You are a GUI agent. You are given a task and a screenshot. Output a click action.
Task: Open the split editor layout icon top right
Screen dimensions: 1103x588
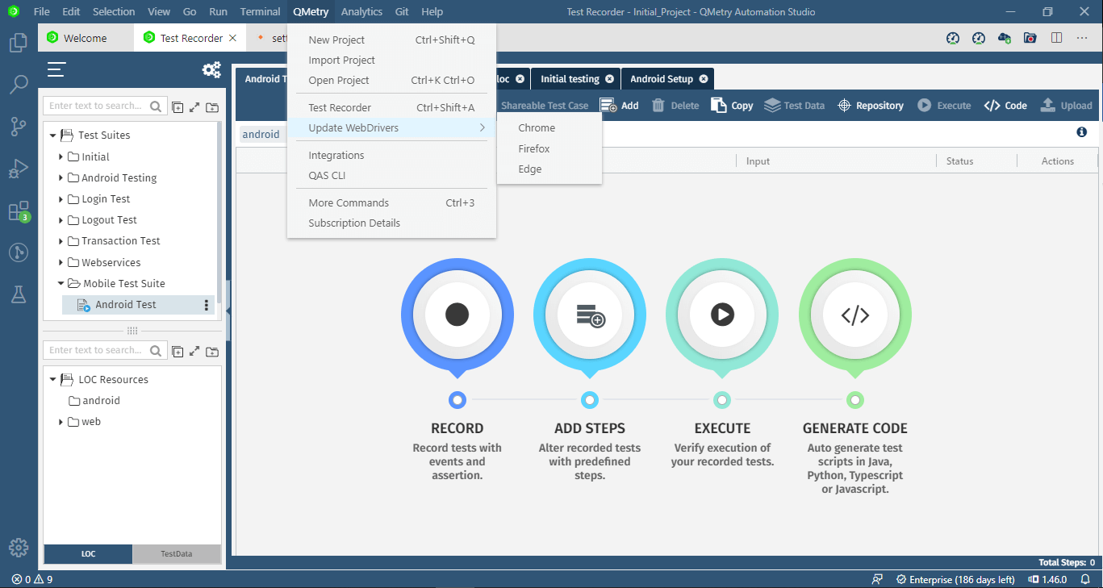point(1056,37)
